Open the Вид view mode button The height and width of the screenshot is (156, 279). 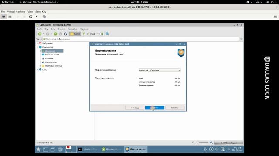[91, 34]
